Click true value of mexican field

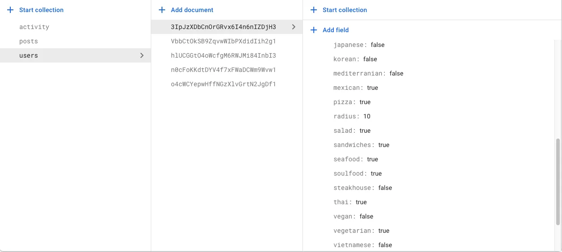pyautogui.click(x=372, y=88)
